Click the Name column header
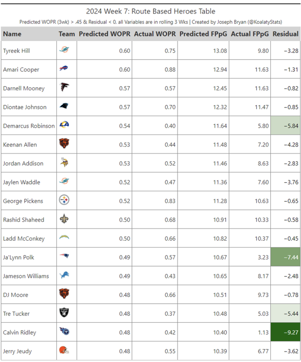The width and height of the screenshot is (301, 362). (x=12, y=34)
